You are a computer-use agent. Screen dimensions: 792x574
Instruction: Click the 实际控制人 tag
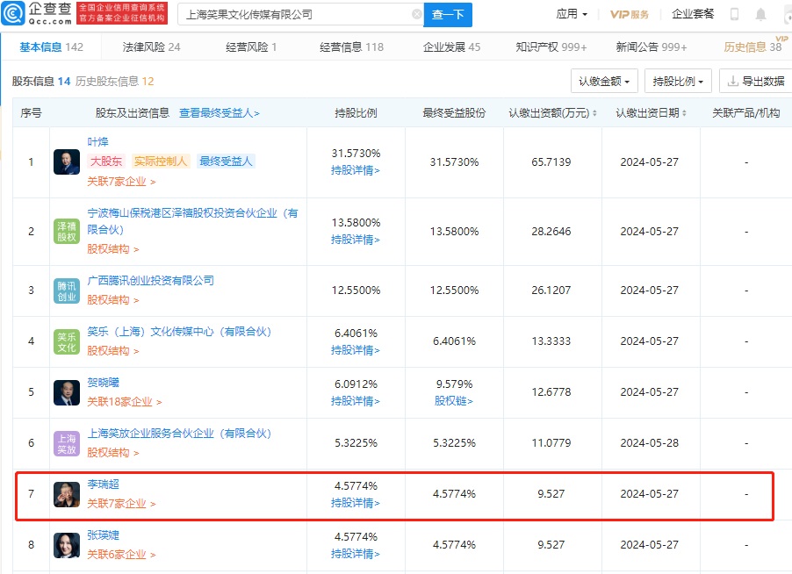click(x=161, y=161)
